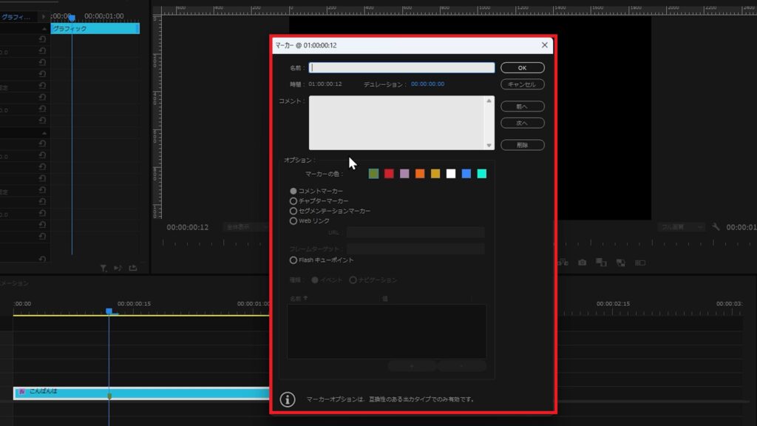Image resolution: width=757 pixels, height=426 pixels.
Task: Click the icon left of the camera icon
Action: [563, 263]
